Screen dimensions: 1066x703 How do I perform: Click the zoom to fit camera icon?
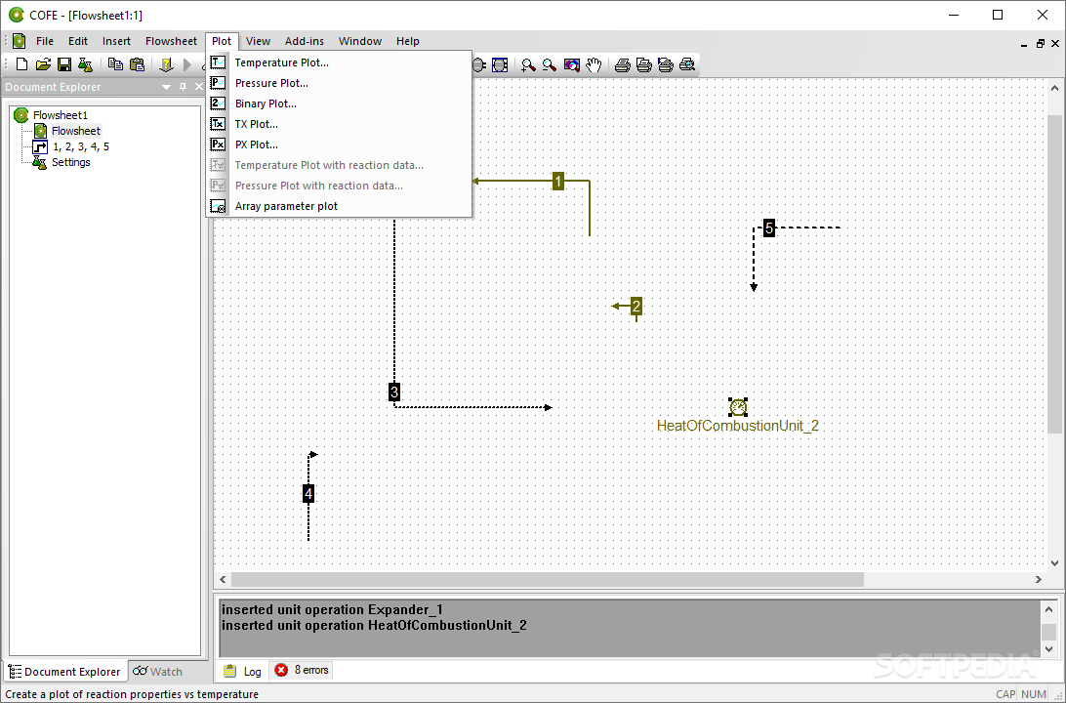tap(572, 64)
